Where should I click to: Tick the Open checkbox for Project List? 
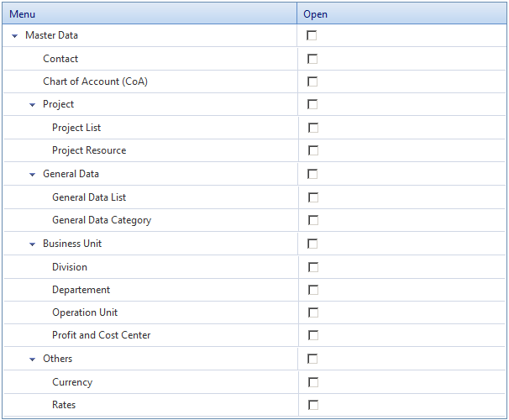[x=313, y=128]
